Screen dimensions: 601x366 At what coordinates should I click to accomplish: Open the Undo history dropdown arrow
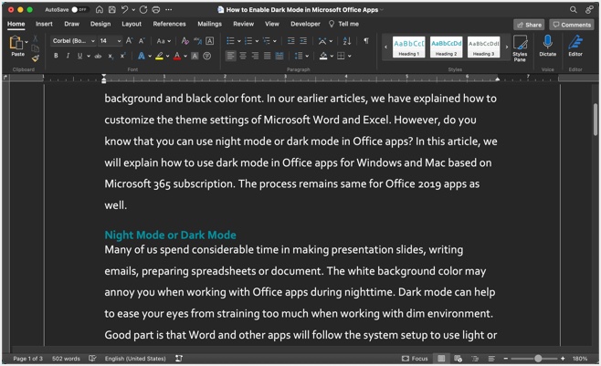point(133,10)
